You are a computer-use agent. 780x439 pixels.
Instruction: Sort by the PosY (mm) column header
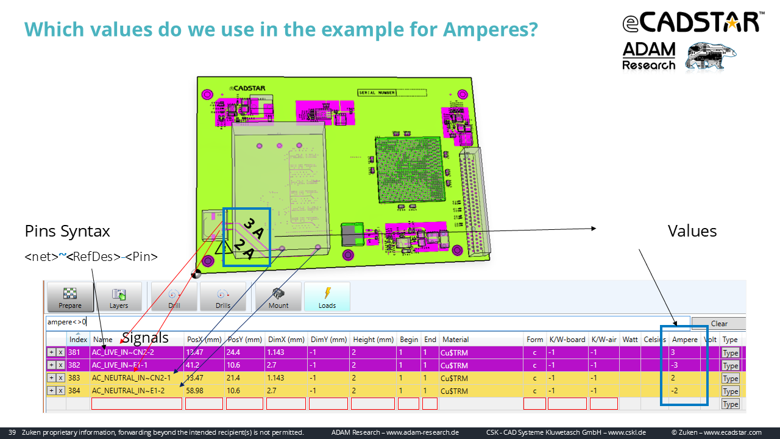(x=245, y=340)
